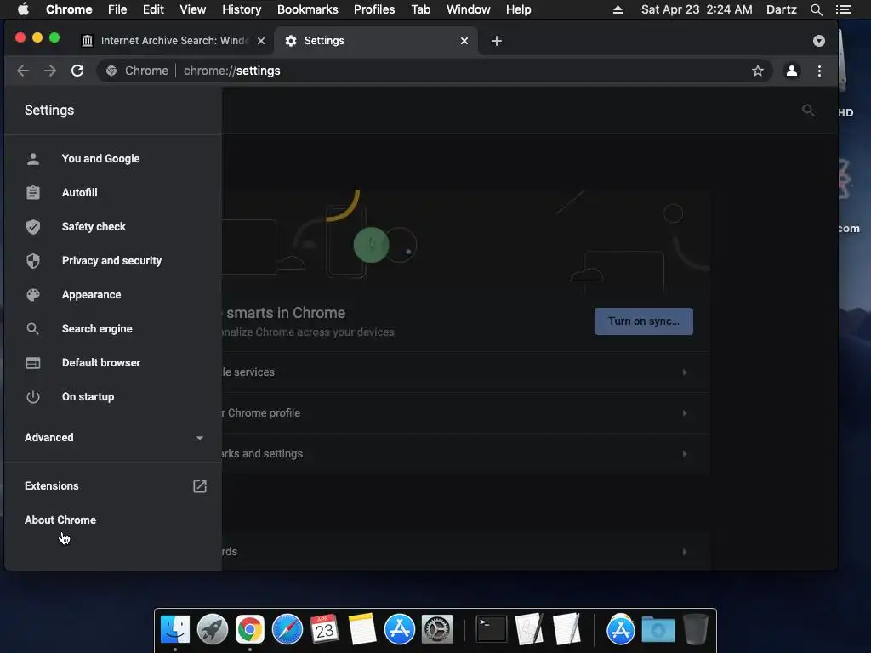Open System Preferences gear in dock
871x653 pixels.
437,629
